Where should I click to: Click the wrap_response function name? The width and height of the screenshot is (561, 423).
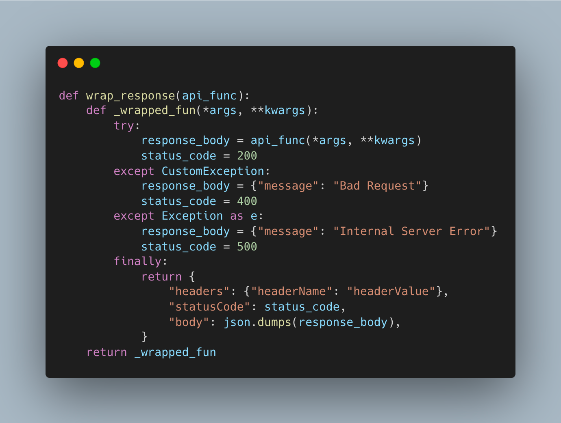click(x=130, y=96)
